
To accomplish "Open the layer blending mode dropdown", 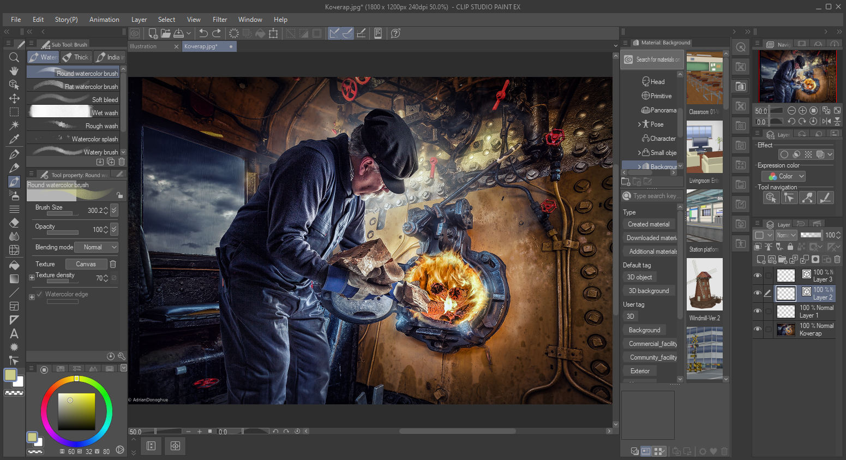I will click(786, 235).
